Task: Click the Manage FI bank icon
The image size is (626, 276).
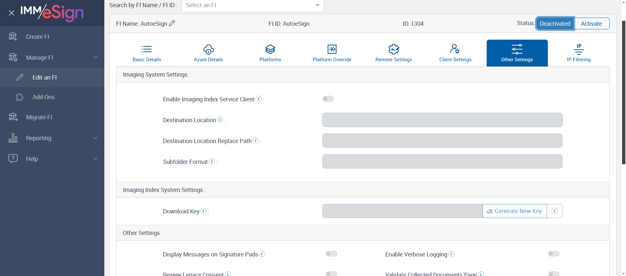Action: [13, 57]
